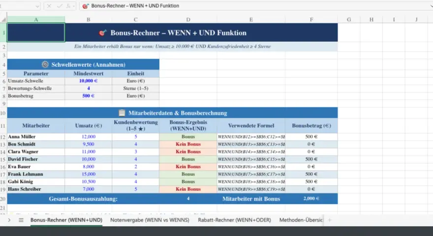Select the 'Verwendete Formel' column heading cell
The height and width of the screenshot is (236, 433).
click(x=251, y=125)
